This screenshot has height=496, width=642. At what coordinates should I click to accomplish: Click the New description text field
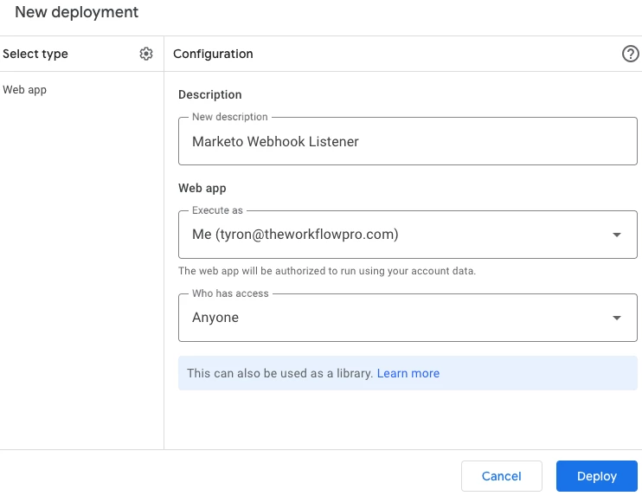[407, 142]
